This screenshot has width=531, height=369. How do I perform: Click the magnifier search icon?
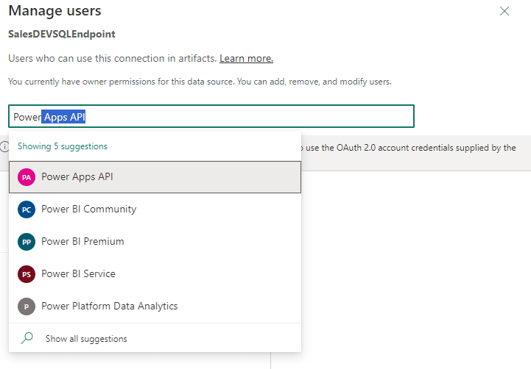27,338
